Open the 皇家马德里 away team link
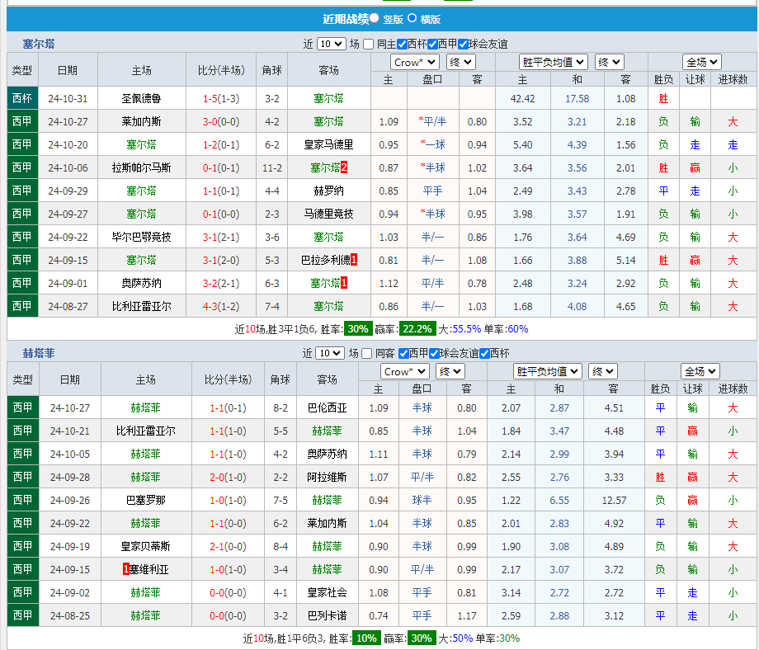Viewport: 759px width, 650px height. click(x=327, y=144)
